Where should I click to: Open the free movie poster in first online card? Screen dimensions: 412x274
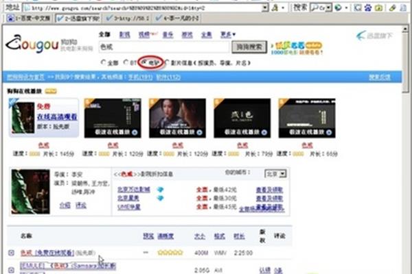tap(23, 118)
